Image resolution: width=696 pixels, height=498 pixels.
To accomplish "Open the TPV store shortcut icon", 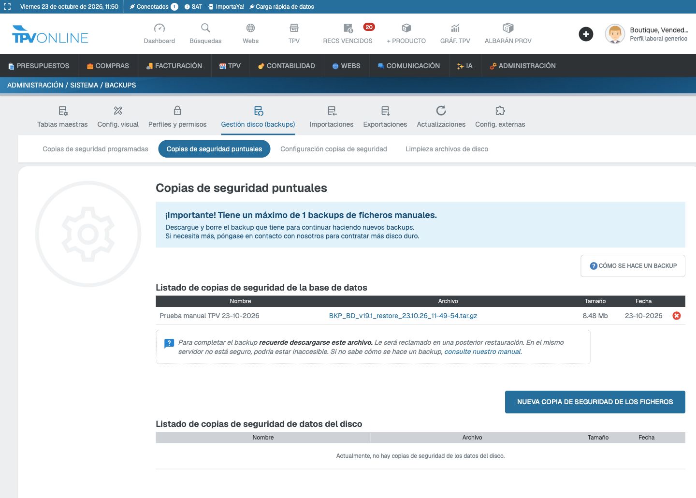I will pyautogui.click(x=294, y=28).
